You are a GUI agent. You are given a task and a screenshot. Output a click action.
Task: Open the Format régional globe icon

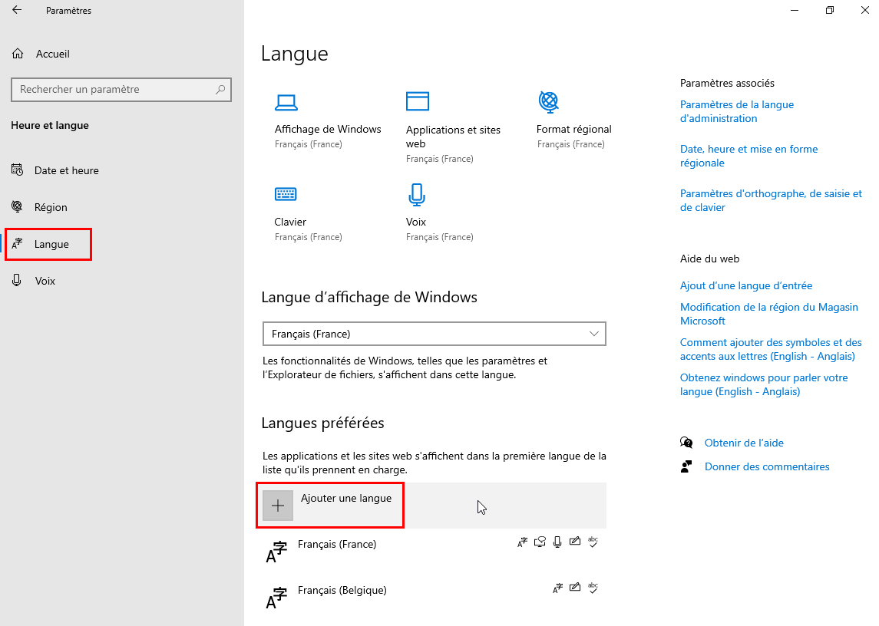coord(548,101)
